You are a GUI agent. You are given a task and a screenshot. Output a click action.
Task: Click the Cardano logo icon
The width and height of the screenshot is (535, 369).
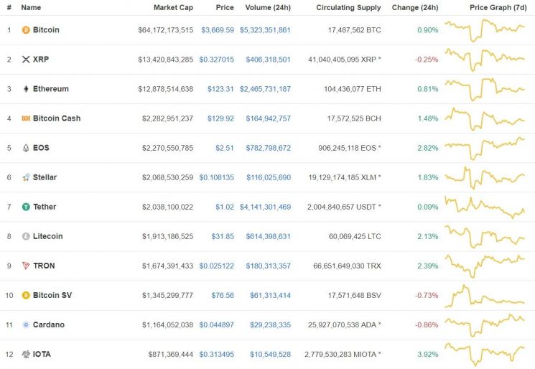click(x=26, y=324)
